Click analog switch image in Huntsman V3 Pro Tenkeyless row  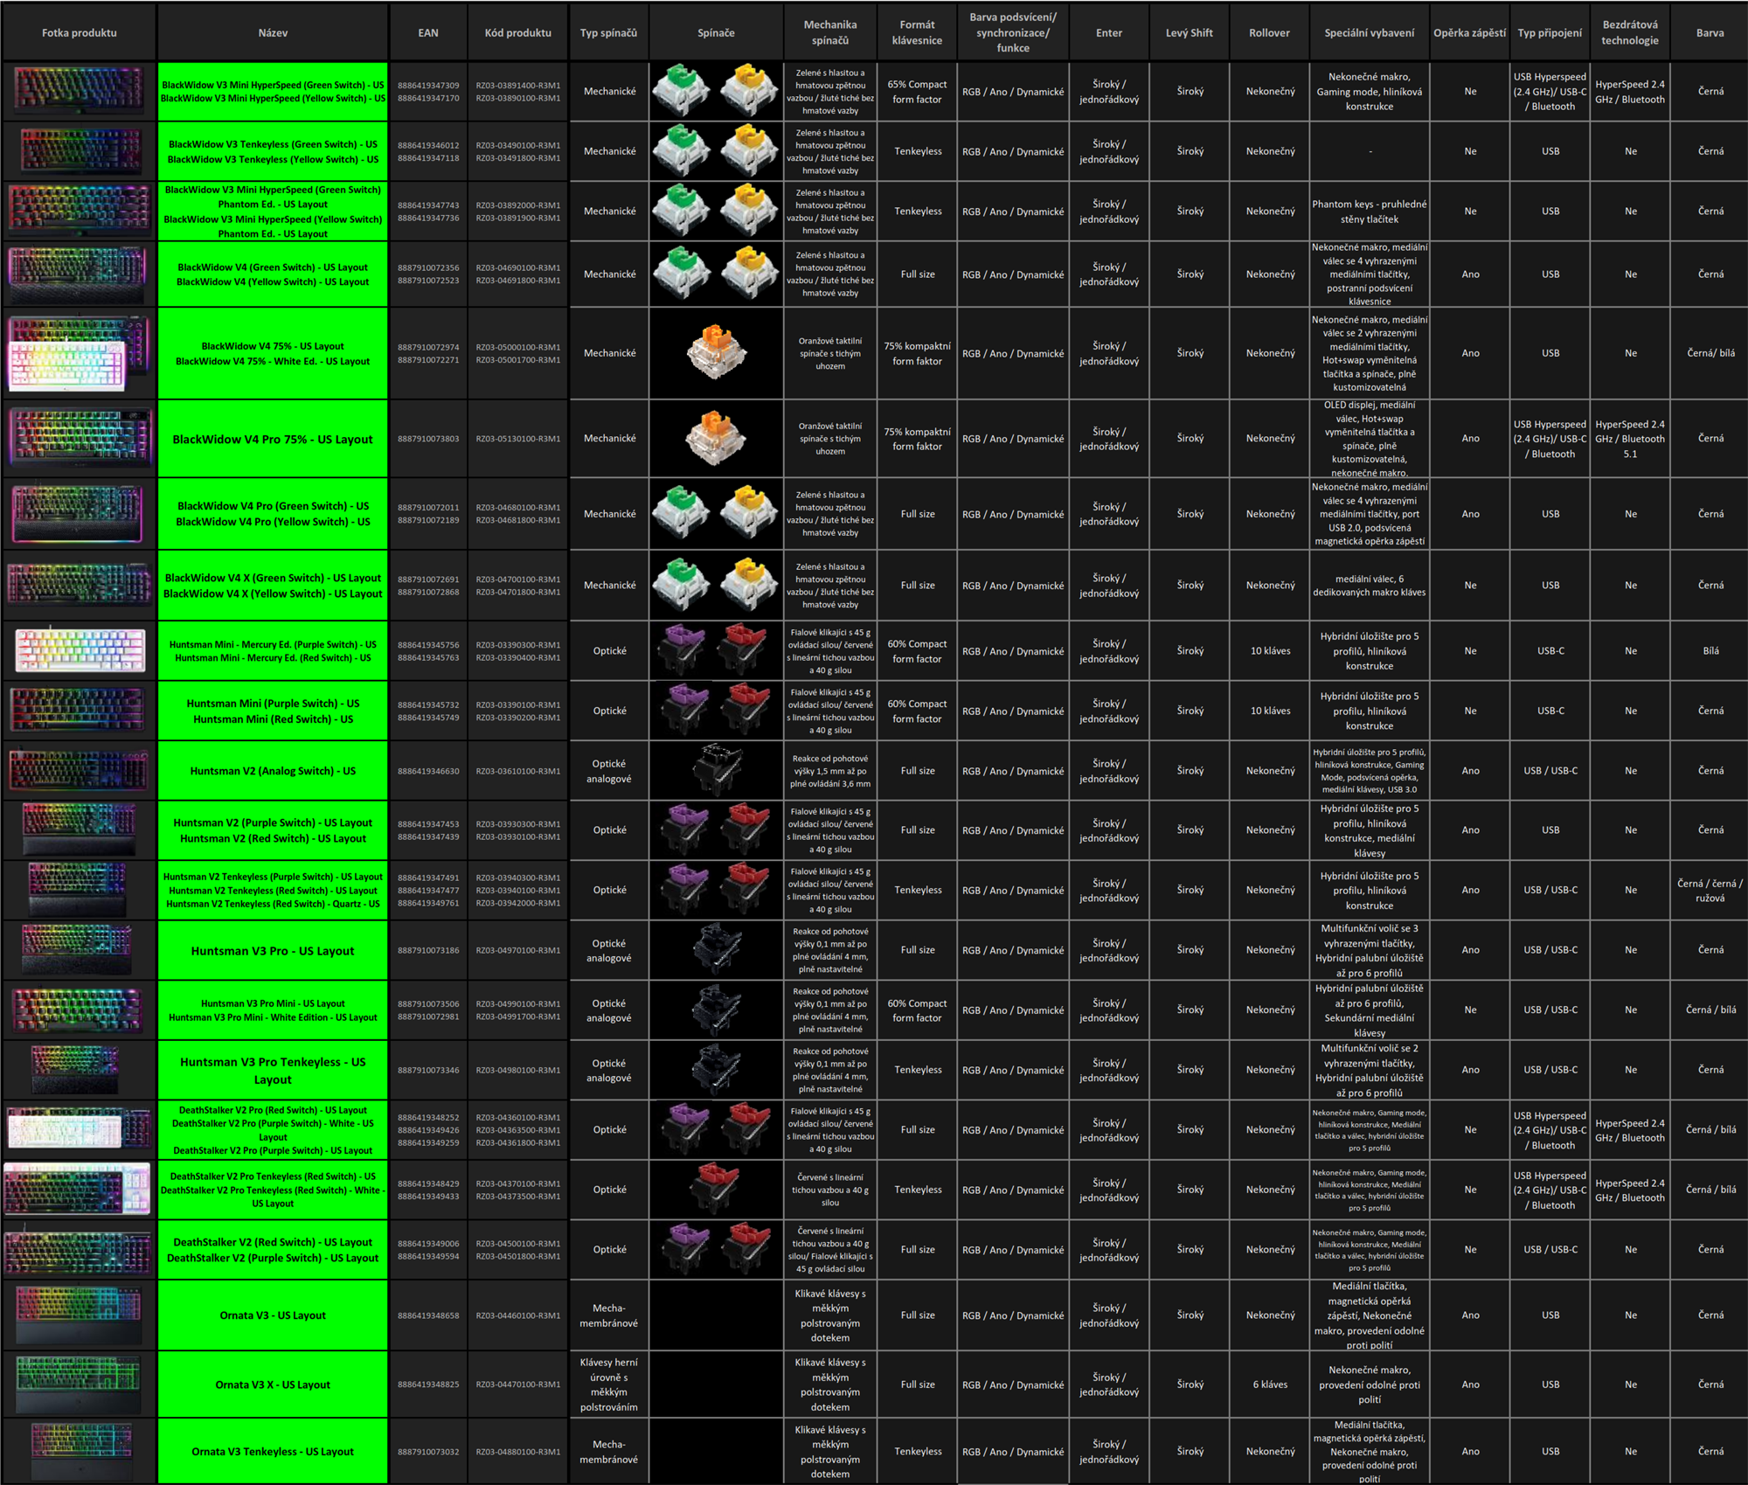pyautogui.click(x=716, y=1069)
